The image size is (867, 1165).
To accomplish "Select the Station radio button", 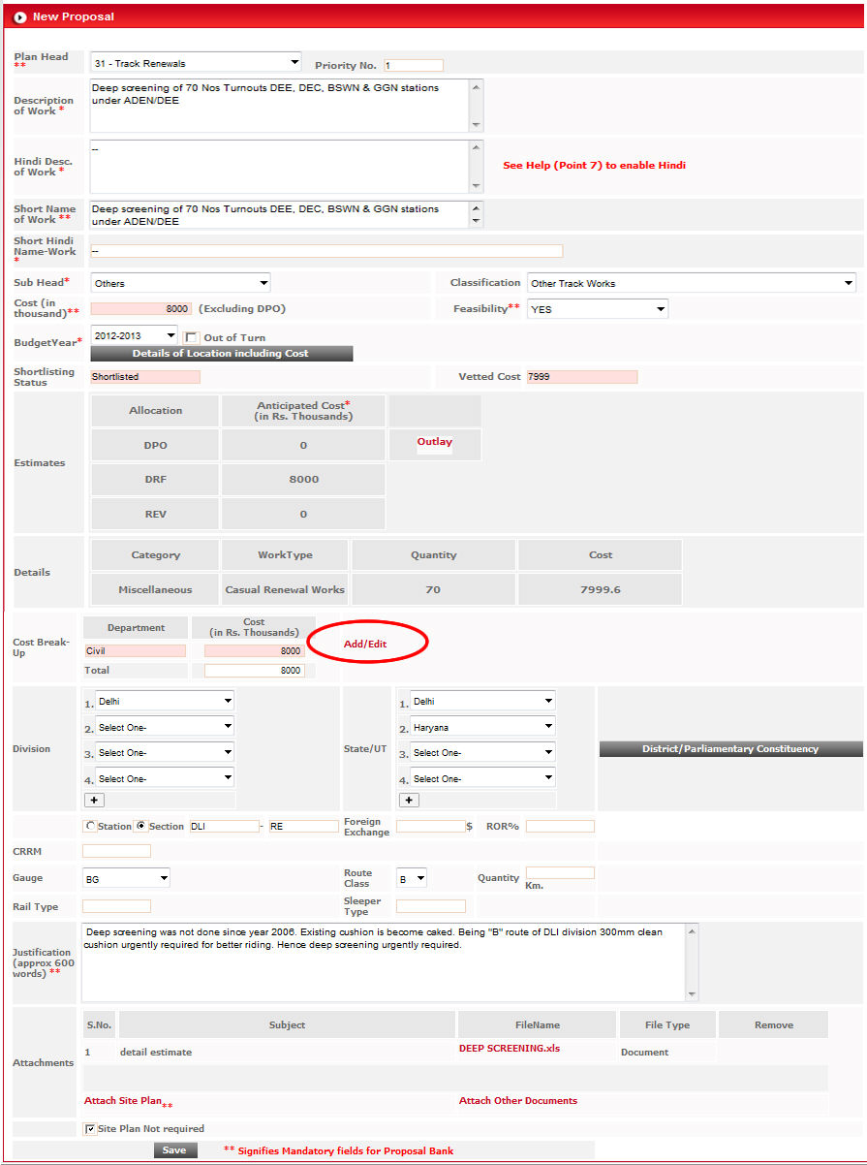I will click(x=91, y=826).
